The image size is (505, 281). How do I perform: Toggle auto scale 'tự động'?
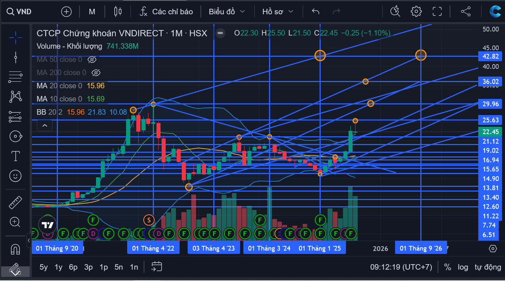point(488,267)
